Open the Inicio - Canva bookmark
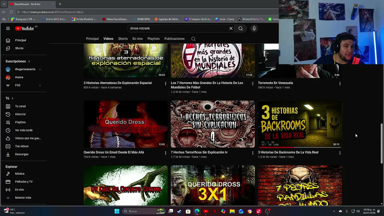Viewport: 384px width, 216px height. pos(224,19)
